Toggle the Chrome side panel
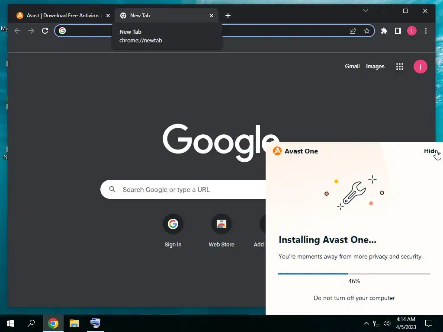 398,31
